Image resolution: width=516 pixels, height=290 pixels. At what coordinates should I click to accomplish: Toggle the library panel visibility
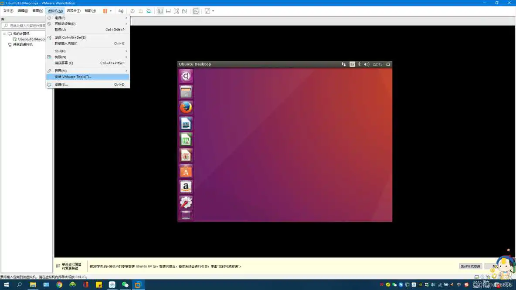160,11
